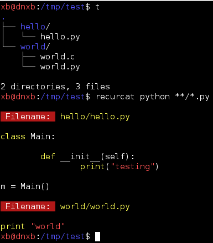Click the '2 directories, 3 files' summary
Screen dimensions: 213x243
55,87
